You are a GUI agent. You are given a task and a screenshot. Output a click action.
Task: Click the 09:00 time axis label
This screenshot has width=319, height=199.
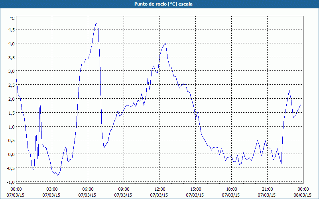coord(124,189)
